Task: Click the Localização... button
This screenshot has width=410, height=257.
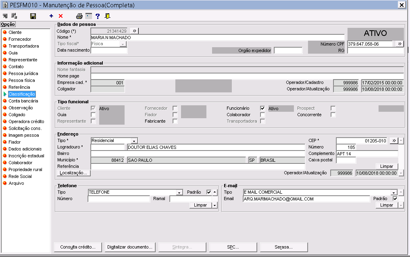Action: [73, 173]
